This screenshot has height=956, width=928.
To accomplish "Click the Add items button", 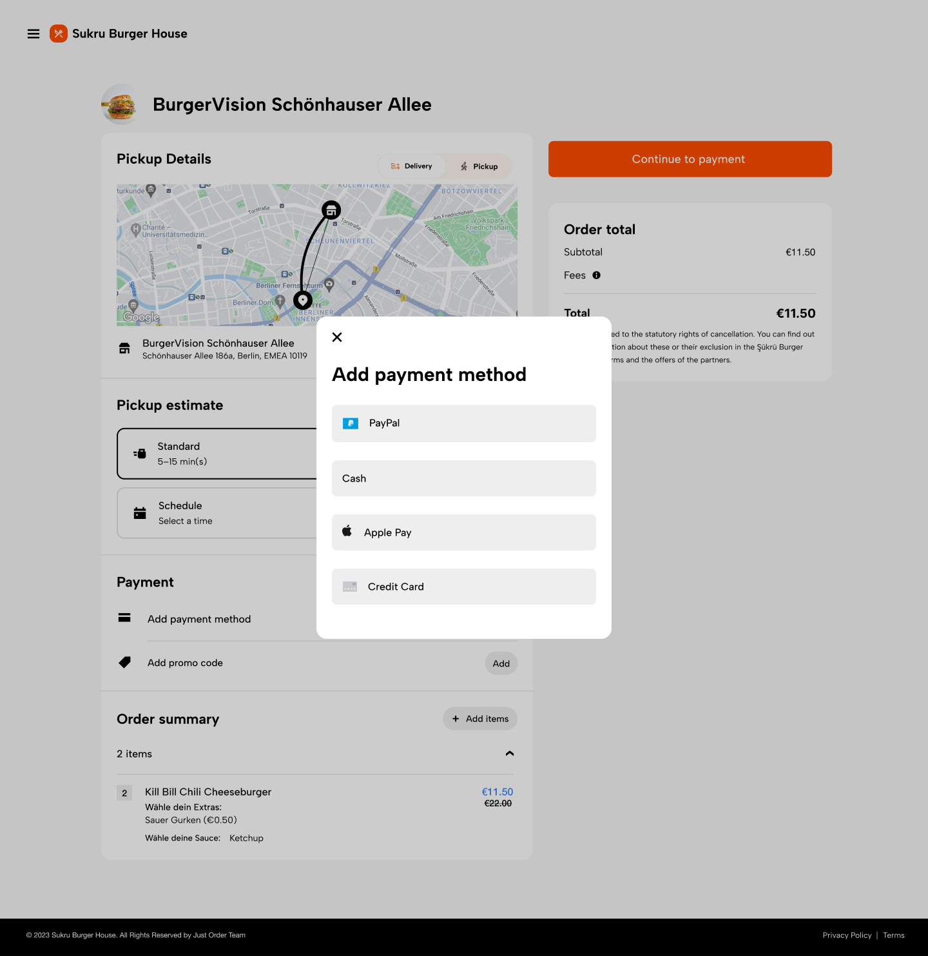I will (x=480, y=719).
